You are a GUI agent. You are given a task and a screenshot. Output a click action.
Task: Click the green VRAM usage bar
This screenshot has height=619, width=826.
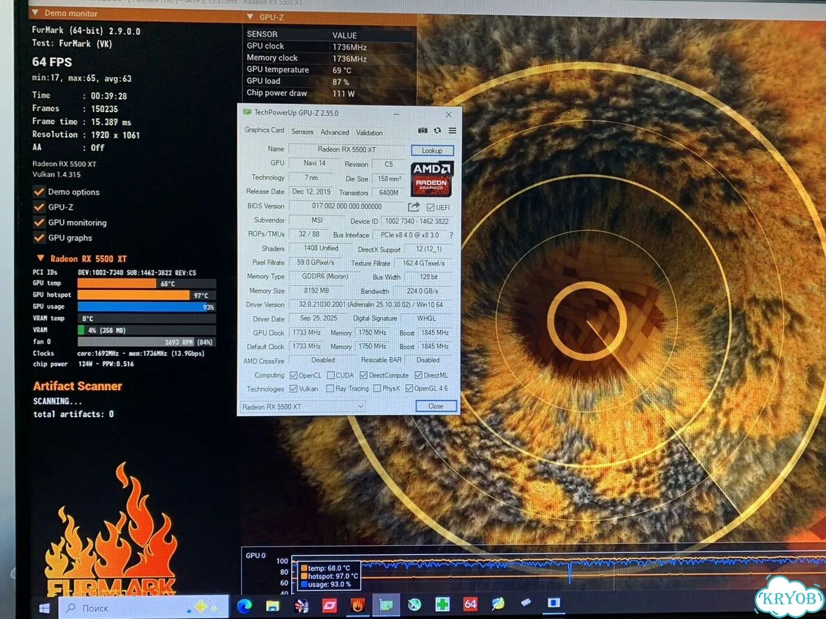point(81,330)
